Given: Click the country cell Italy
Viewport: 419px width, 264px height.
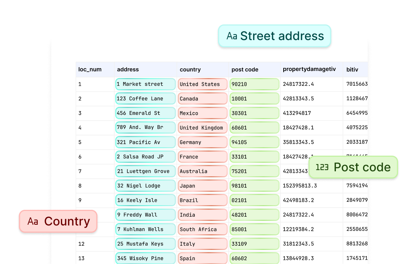Looking at the screenshot, I should pyautogui.click(x=202, y=244).
